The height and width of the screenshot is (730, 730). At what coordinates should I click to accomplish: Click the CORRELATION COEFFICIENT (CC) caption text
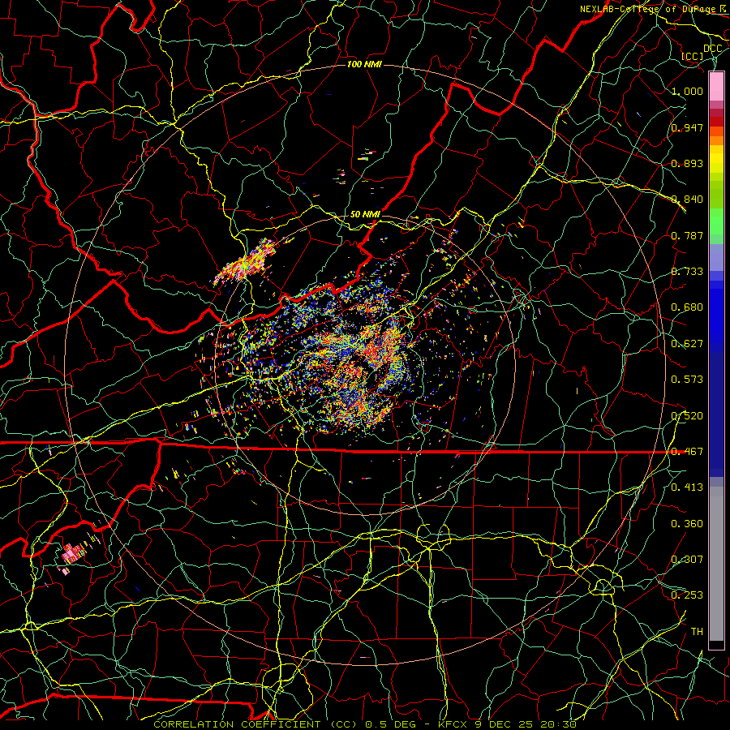tap(257, 724)
